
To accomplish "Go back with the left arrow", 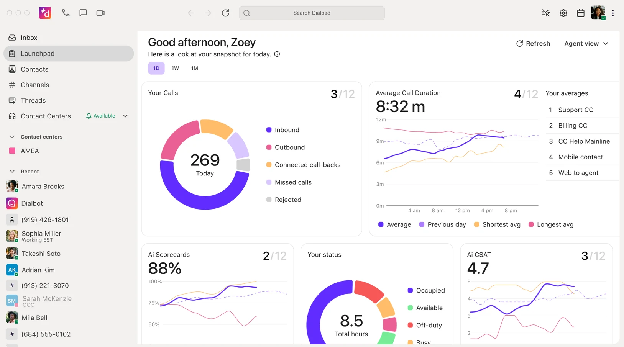I will pyautogui.click(x=190, y=13).
